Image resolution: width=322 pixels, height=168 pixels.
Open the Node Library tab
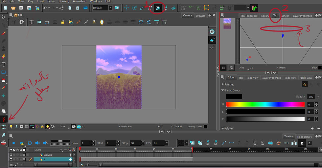pos(304,136)
